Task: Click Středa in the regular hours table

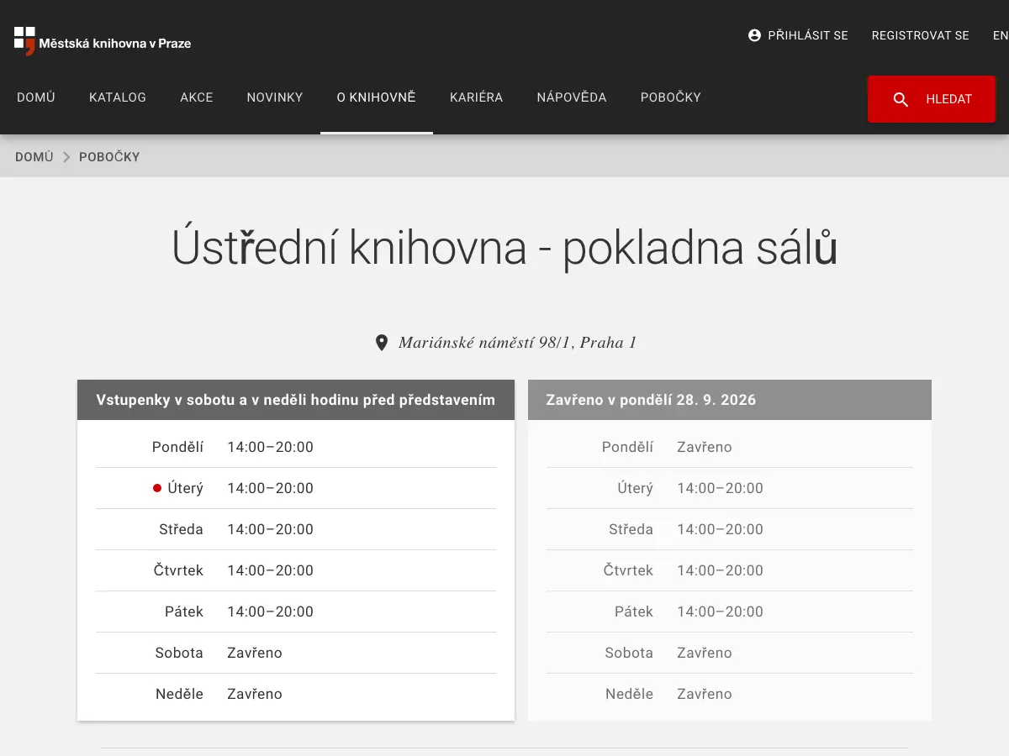Action: pos(181,529)
